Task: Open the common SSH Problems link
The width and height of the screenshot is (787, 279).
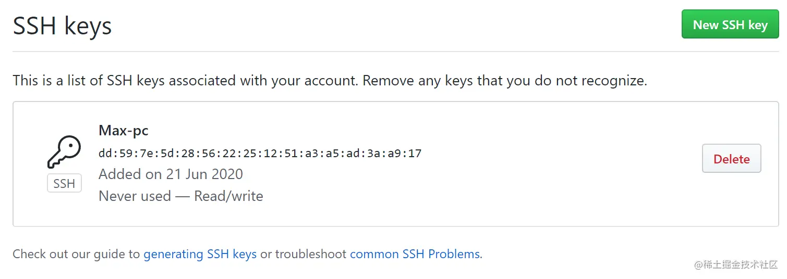Action: [415, 254]
